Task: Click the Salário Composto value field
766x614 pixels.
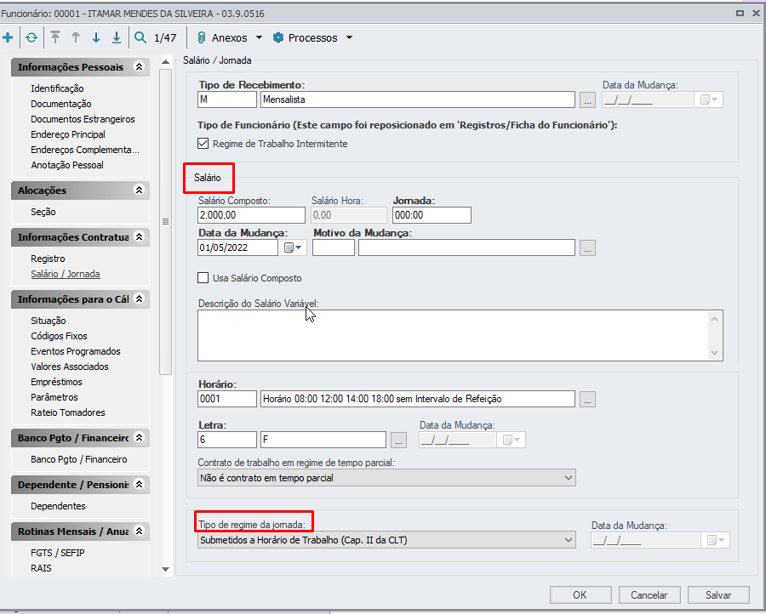Action: (252, 215)
